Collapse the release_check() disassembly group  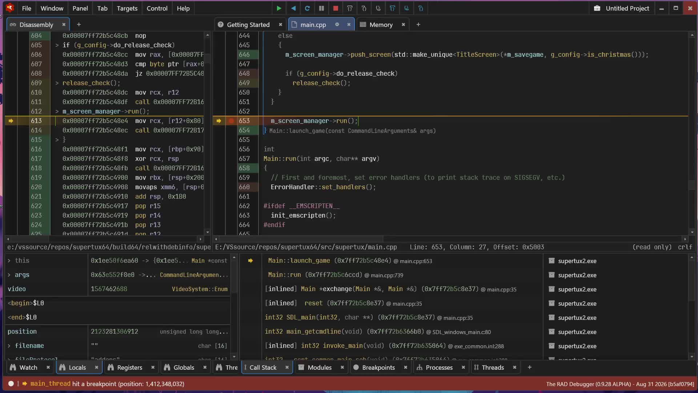pos(57,83)
